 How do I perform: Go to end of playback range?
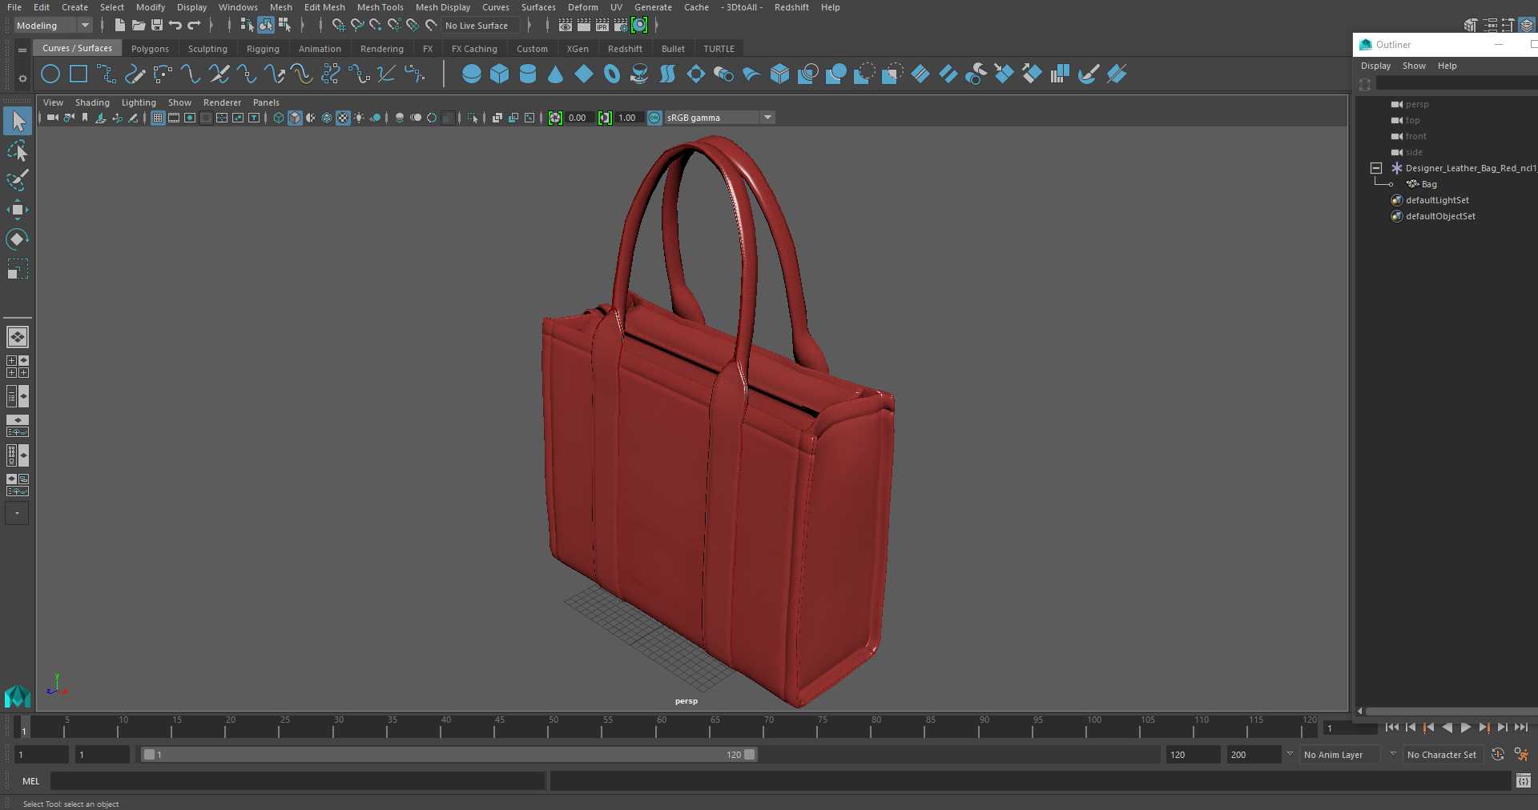[1520, 728]
